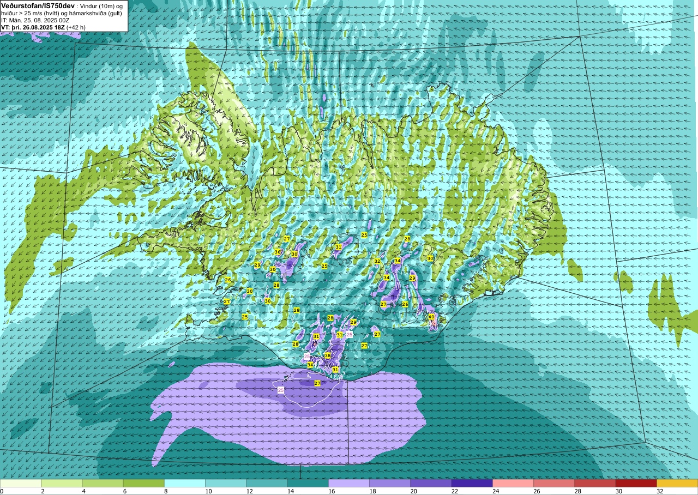Image resolution: width=698 pixels, height=495 pixels.
Task: Click the 30–32 m/s dark red legend swatch
Action: (636, 483)
